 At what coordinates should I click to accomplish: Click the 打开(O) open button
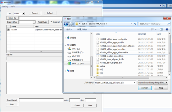coord(145,88)
